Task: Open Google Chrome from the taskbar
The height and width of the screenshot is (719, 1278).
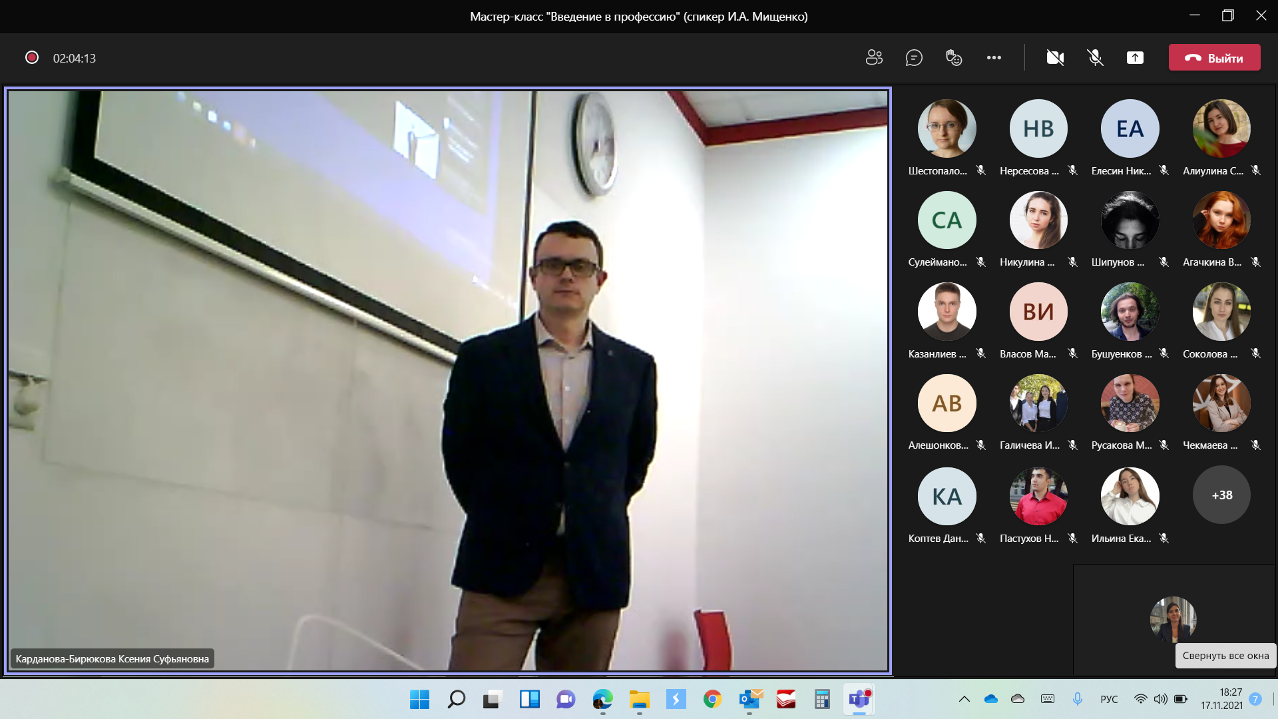Action: click(712, 699)
